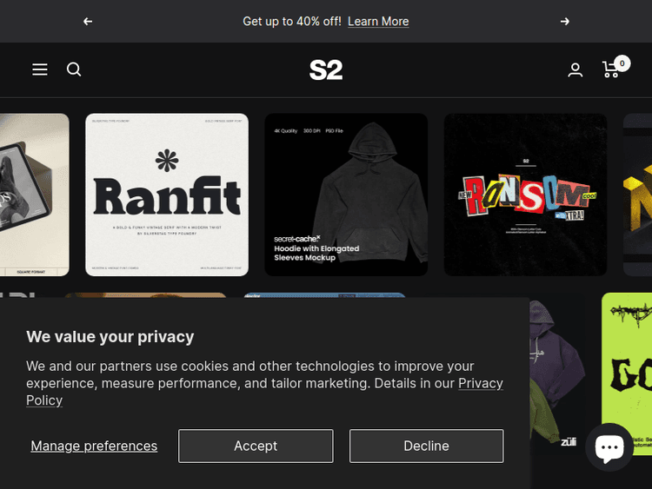Open the yellow 3D product thumbnail at right
Screen dimensions: 652x489
tap(637, 195)
